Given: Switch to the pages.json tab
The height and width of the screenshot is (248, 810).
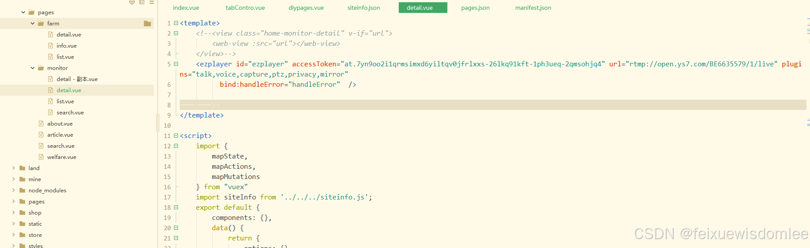Looking at the screenshot, I should [x=475, y=8].
